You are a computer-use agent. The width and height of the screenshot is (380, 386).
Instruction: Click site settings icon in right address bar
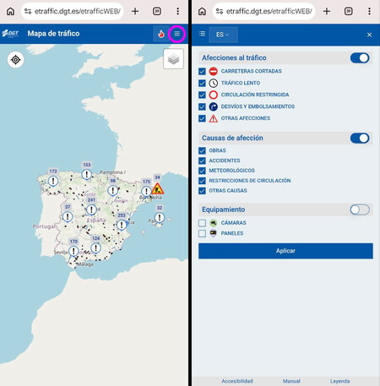[x=220, y=11]
